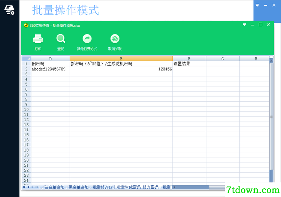Select row 17 header
This screenshot has height=197, width=281.
pyautogui.click(x=26, y=145)
